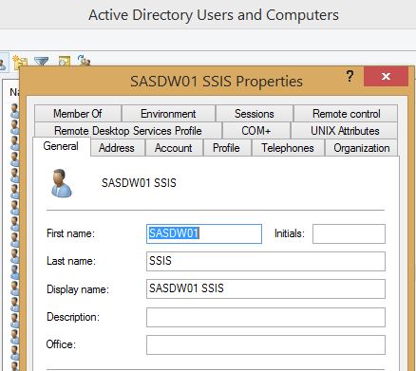Close the SASDW01 SSIS Properties dialog
This screenshot has height=371, width=416.
tap(386, 76)
